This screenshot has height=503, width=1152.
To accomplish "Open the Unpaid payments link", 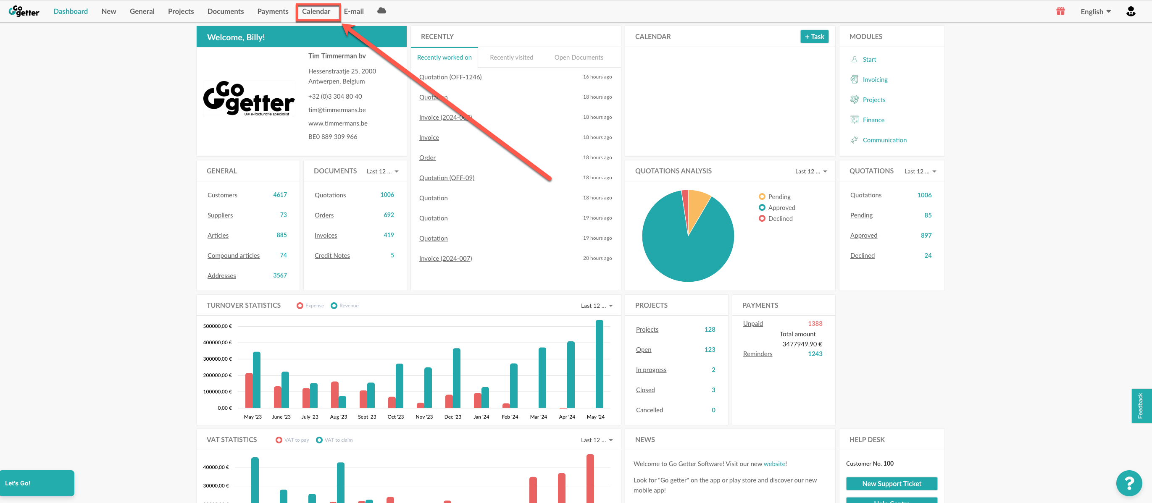I will click(752, 323).
